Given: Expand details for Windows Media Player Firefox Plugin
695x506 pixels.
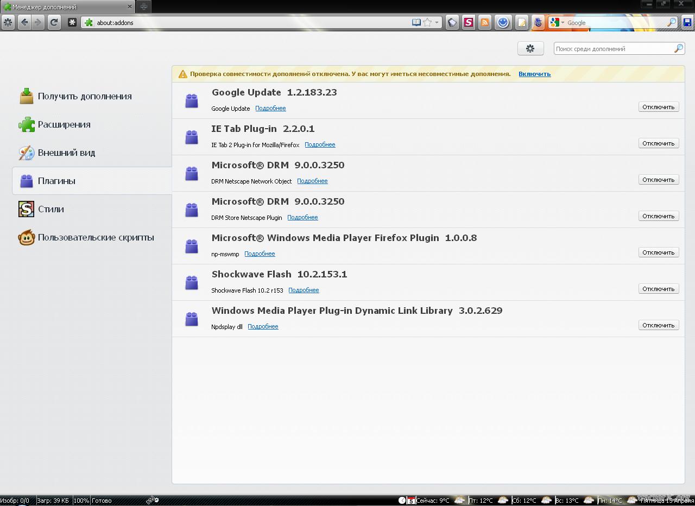Looking at the screenshot, I should coord(260,254).
